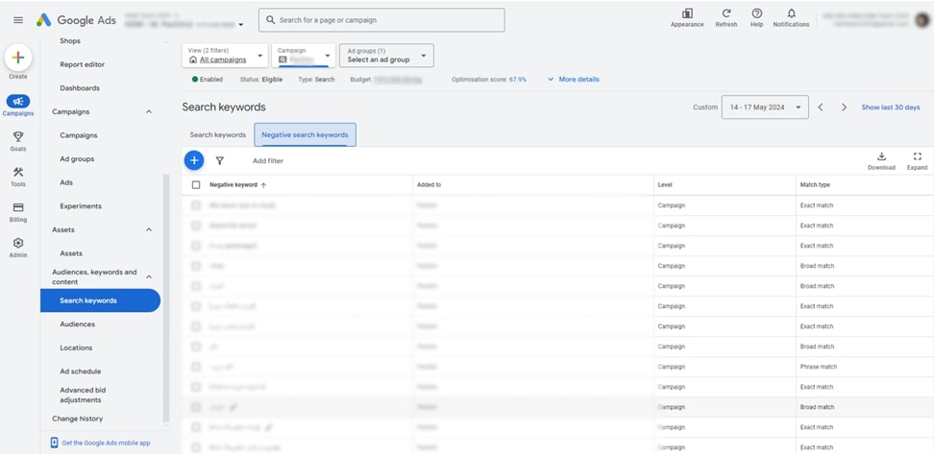Open Dashboards in sidebar

[x=80, y=88]
